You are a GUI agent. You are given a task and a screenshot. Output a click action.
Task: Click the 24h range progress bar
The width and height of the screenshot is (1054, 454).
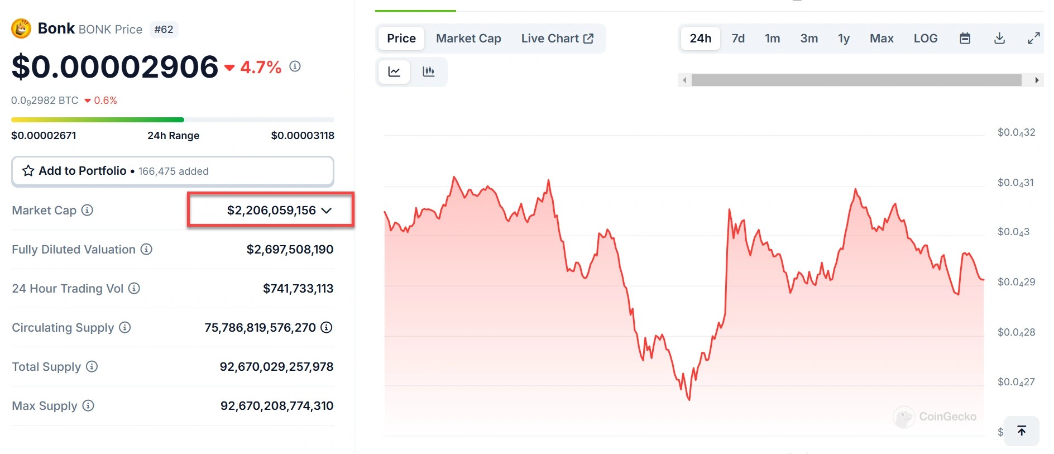[173, 120]
